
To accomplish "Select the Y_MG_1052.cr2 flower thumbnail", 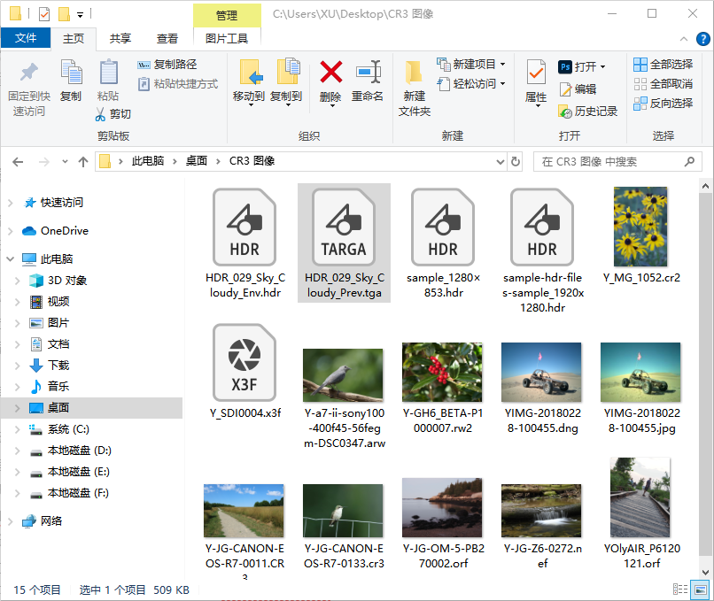I will (640, 227).
